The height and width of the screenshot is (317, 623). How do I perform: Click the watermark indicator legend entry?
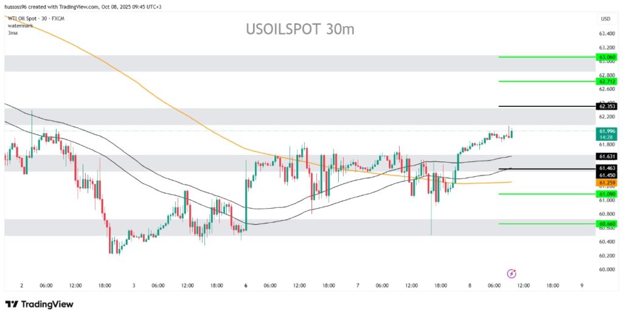(20, 26)
